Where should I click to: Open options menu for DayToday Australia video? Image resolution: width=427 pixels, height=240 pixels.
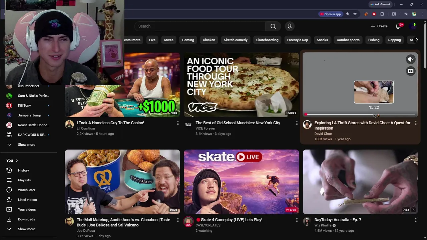[416, 220]
